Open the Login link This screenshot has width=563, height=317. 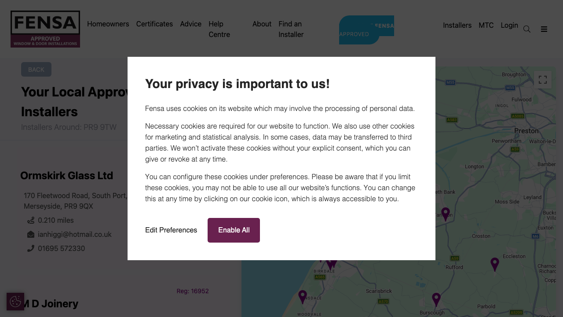(x=509, y=25)
